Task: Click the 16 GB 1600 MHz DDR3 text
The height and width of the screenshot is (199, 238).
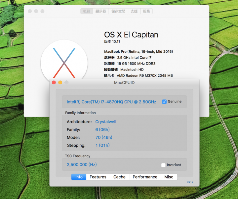Action: coord(136,64)
